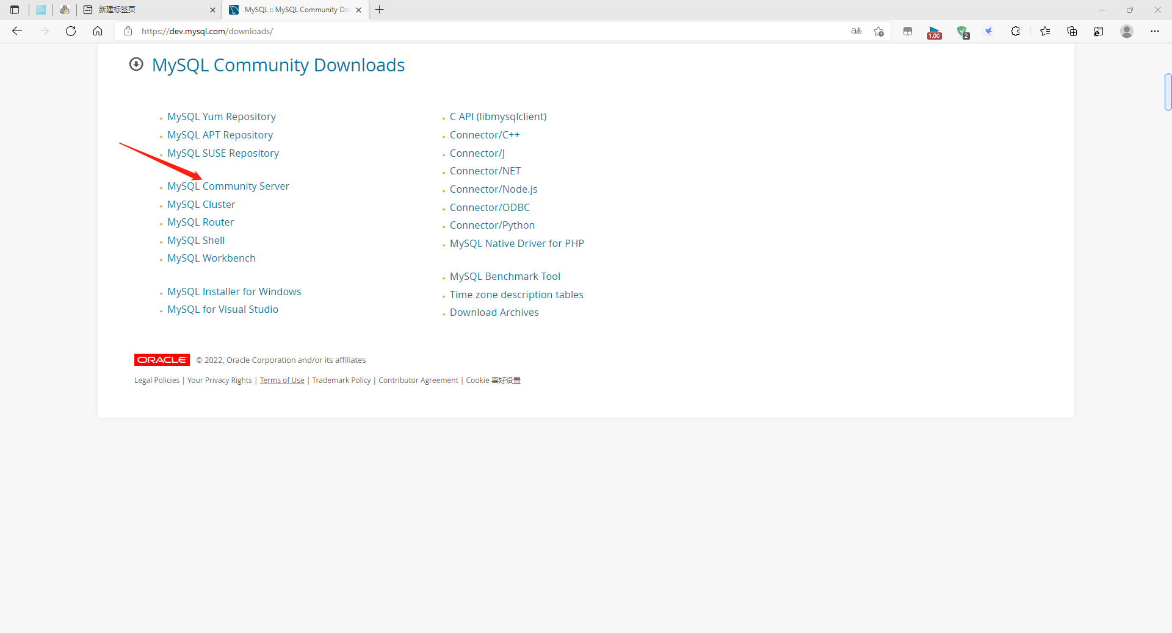Image resolution: width=1172 pixels, height=633 pixels.
Task: Open Download Archives link
Action: 494,312
